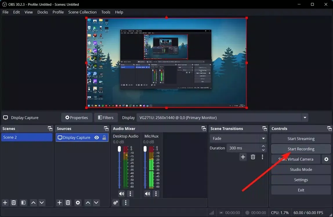Open source properties gear in Sources toolbar
The width and height of the screenshot is (333, 217).
tap(78, 203)
